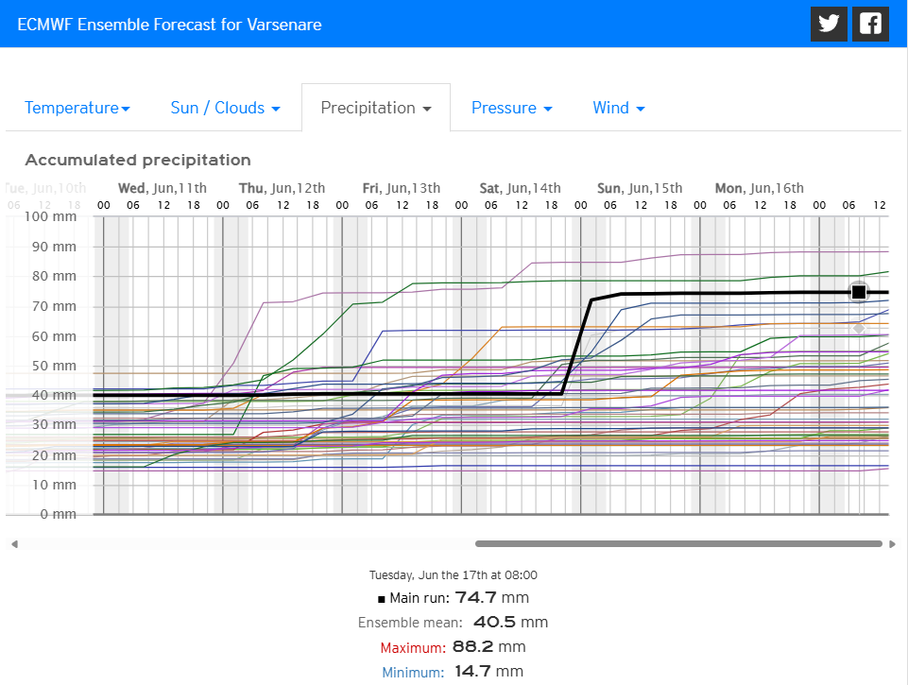Click the red Maximum label in the readout
The width and height of the screenshot is (908, 685).
click(412, 648)
